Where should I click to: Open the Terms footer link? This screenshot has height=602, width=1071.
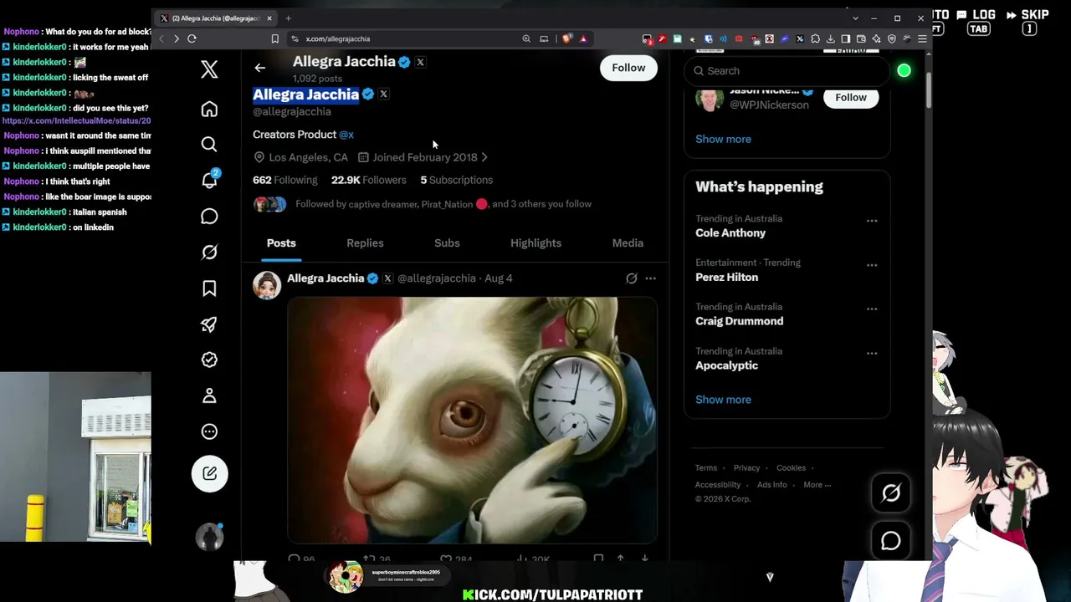coord(706,468)
